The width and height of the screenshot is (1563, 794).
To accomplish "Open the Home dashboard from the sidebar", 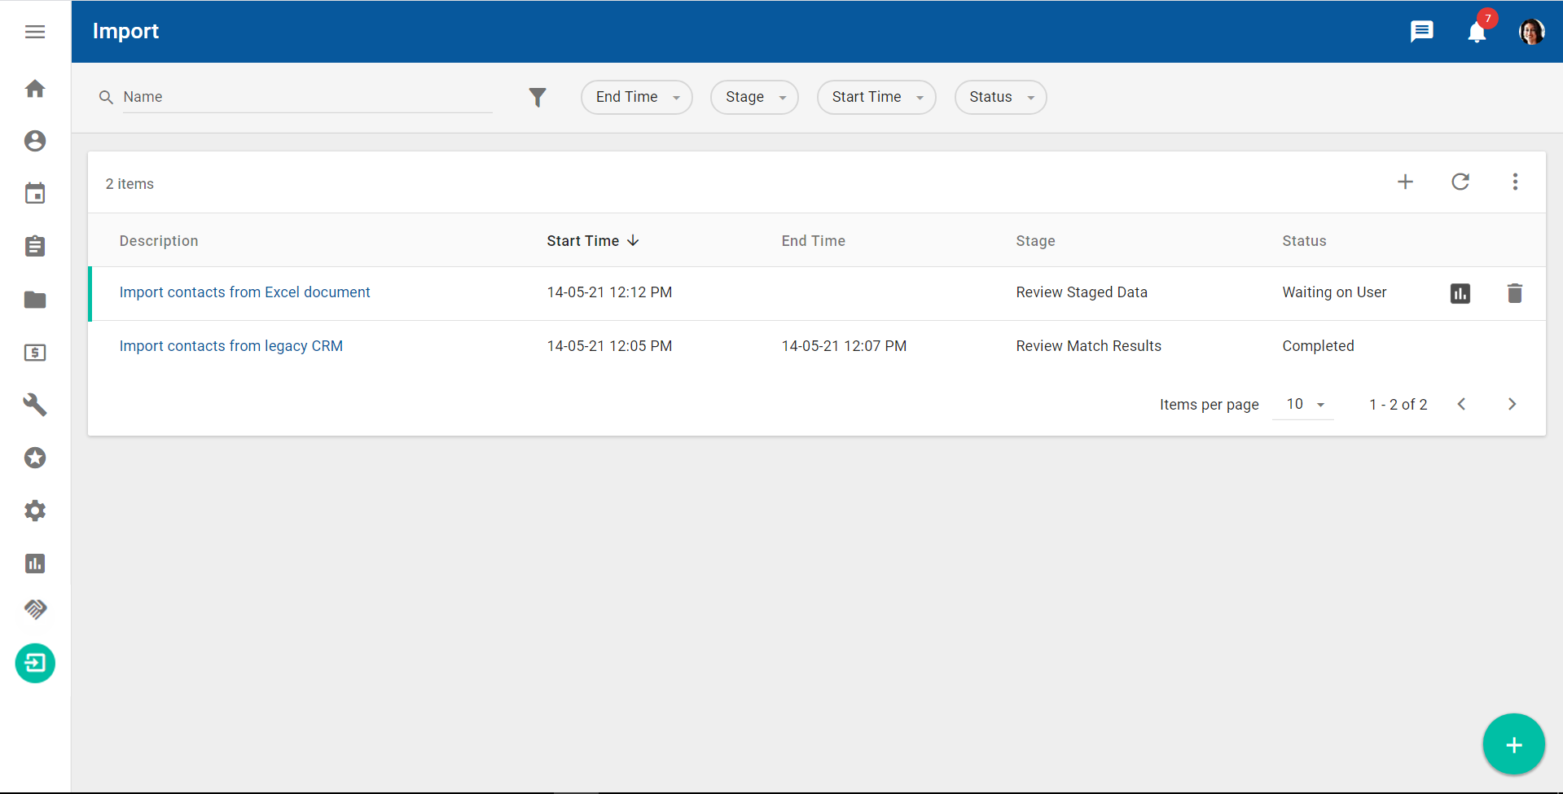I will [35, 89].
